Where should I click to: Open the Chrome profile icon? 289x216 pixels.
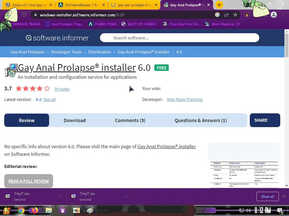(274, 15)
